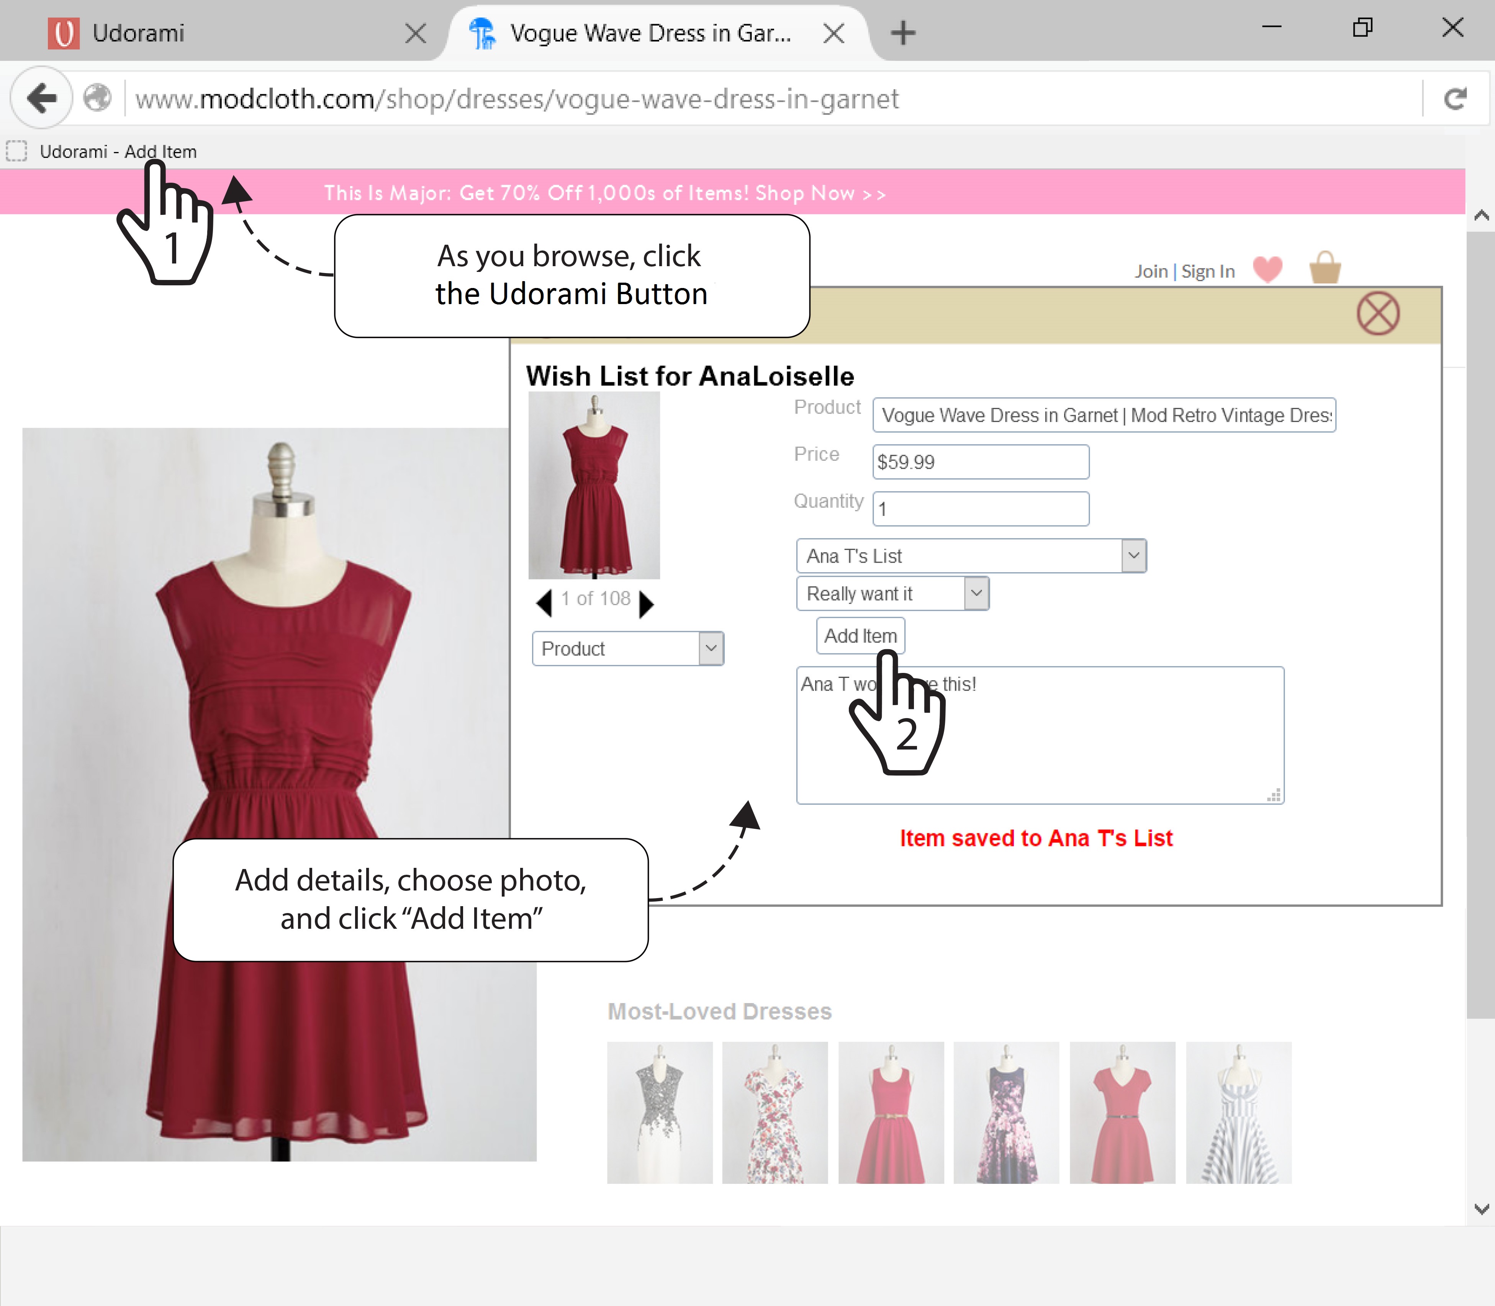Reload the page with the refresh icon
This screenshot has height=1306, width=1495.
click(1456, 98)
